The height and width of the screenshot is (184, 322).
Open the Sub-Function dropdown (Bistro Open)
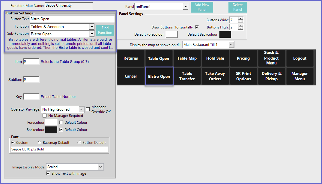click(92, 34)
